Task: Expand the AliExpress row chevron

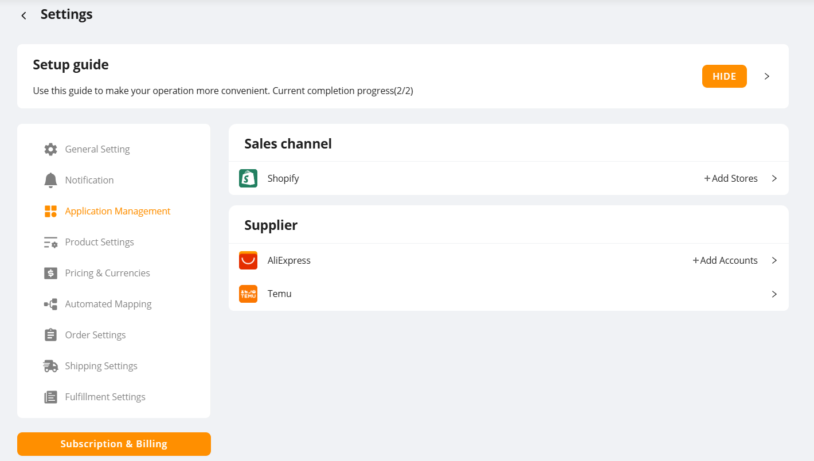Action: pos(774,260)
